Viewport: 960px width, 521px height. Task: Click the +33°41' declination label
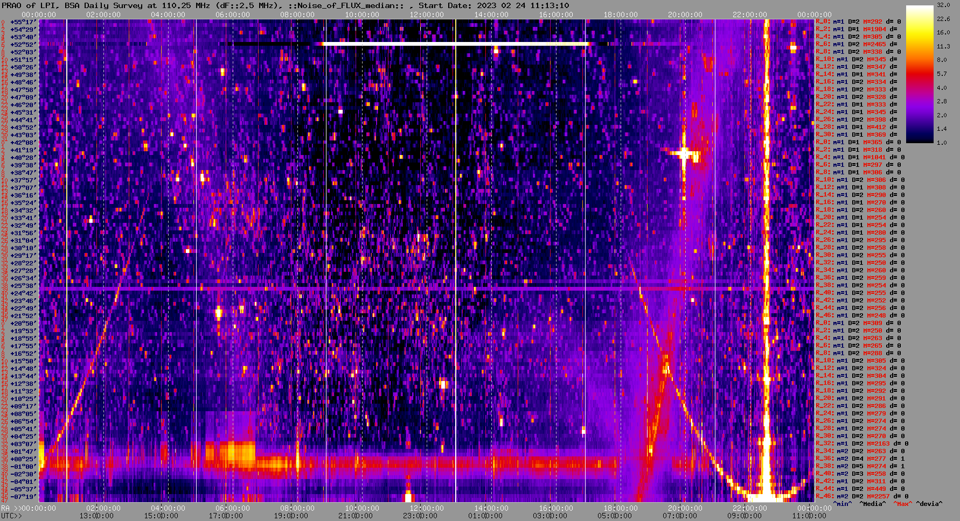coord(23,217)
